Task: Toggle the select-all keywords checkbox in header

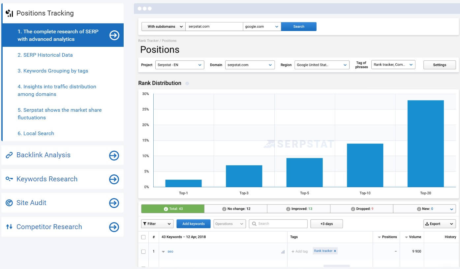Action: (x=143, y=237)
